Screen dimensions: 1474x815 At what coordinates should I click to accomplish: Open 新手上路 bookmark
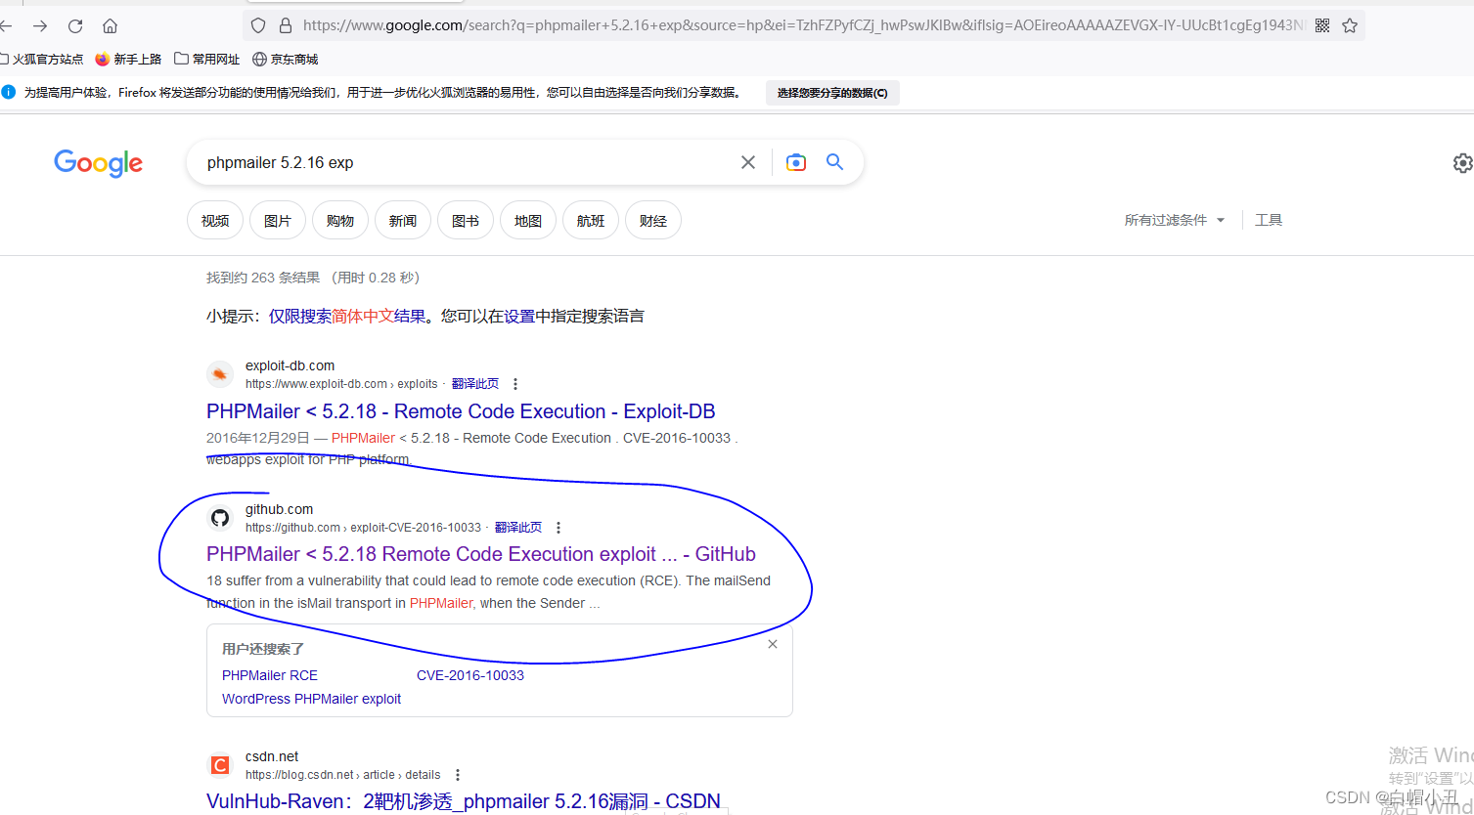pos(128,59)
